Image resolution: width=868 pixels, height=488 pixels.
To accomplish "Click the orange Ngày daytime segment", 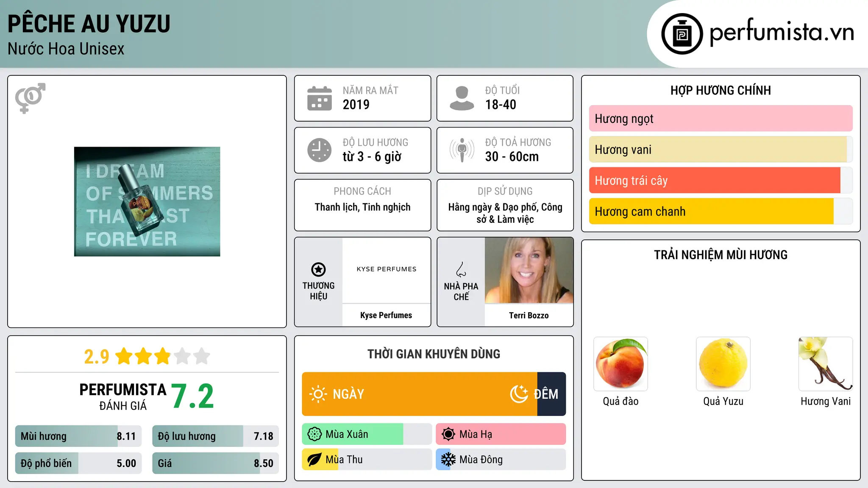I will click(420, 394).
